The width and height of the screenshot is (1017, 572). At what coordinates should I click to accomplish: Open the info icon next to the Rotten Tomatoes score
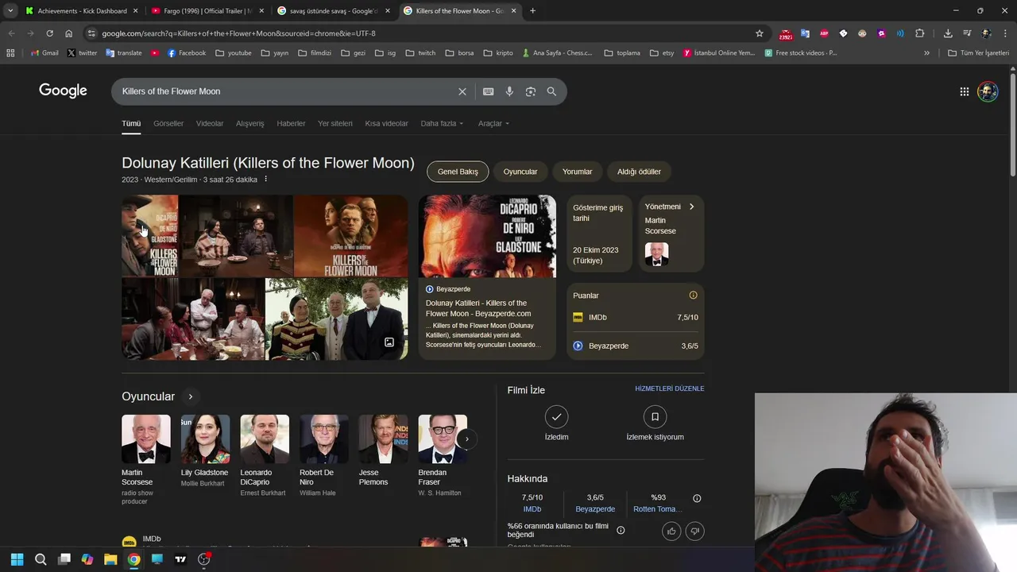pyautogui.click(x=697, y=498)
